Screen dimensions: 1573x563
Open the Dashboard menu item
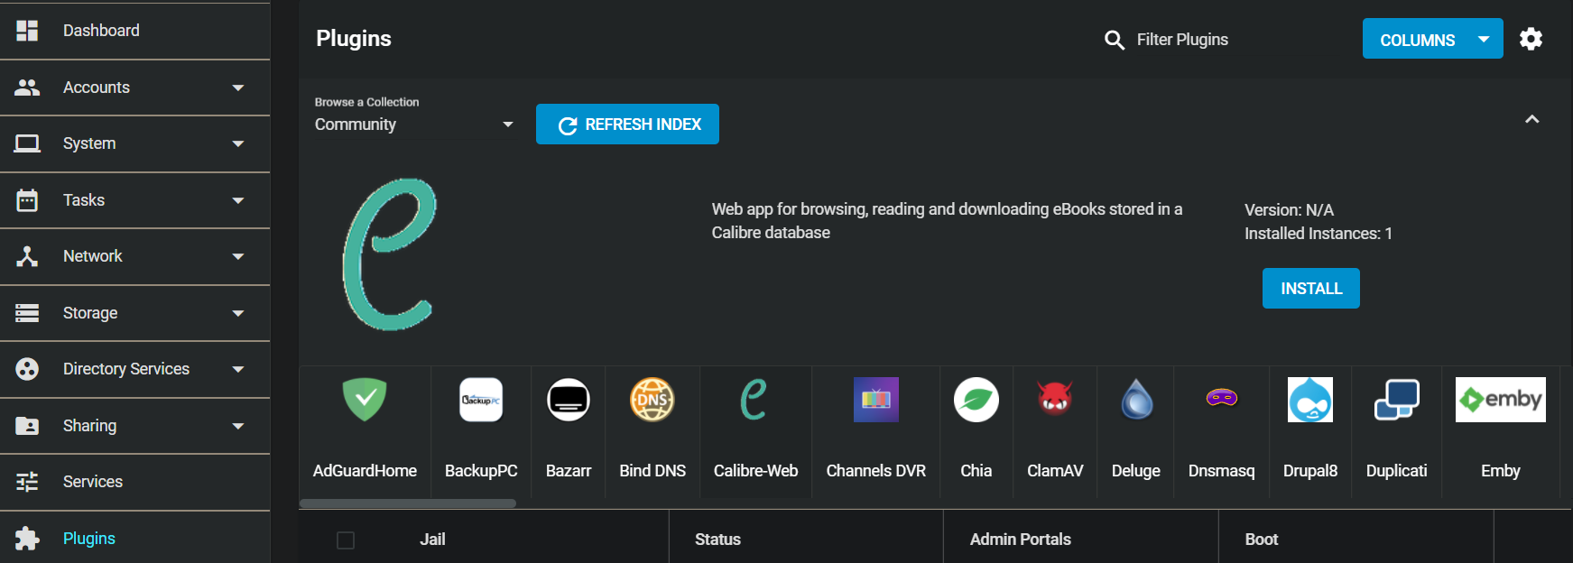tap(135, 31)
